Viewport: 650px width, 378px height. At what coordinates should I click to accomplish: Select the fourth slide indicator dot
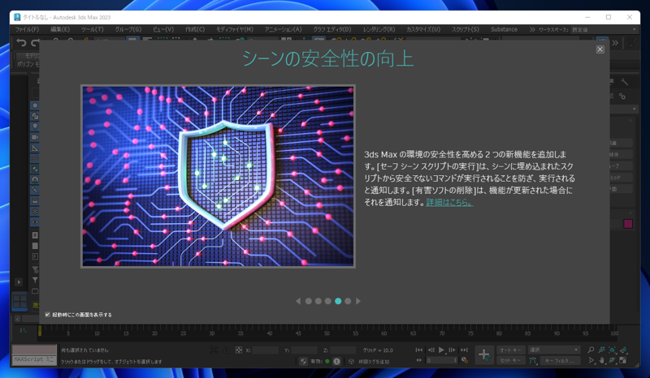[x=338, y=302]
